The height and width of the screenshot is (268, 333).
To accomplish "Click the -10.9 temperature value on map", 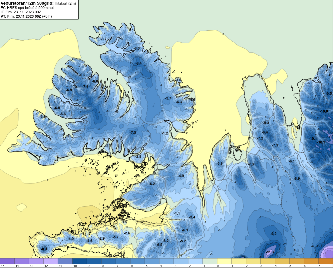I will point(321,142).
